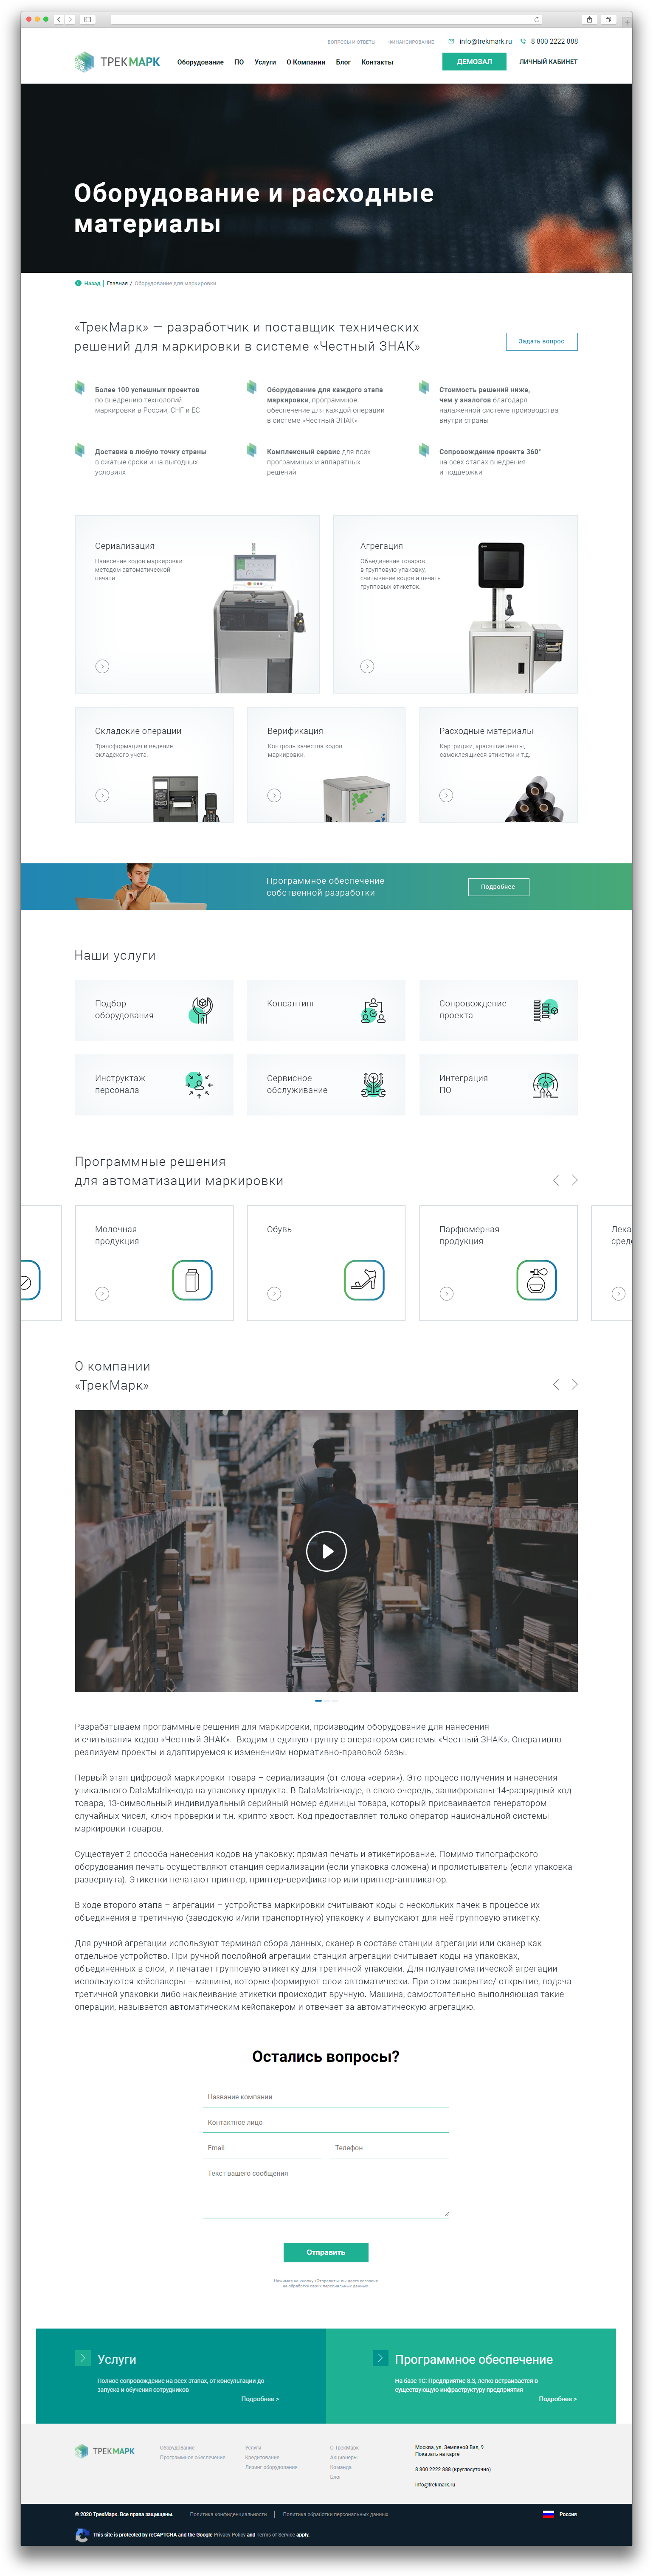
Task: Open the Оборудование menu item
Action: [200, 62]
